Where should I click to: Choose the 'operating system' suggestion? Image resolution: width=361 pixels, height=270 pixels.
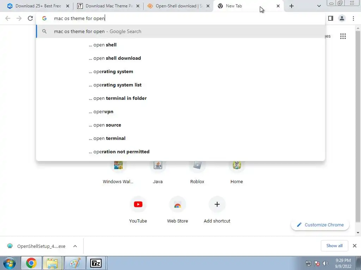tap(180, 71)
